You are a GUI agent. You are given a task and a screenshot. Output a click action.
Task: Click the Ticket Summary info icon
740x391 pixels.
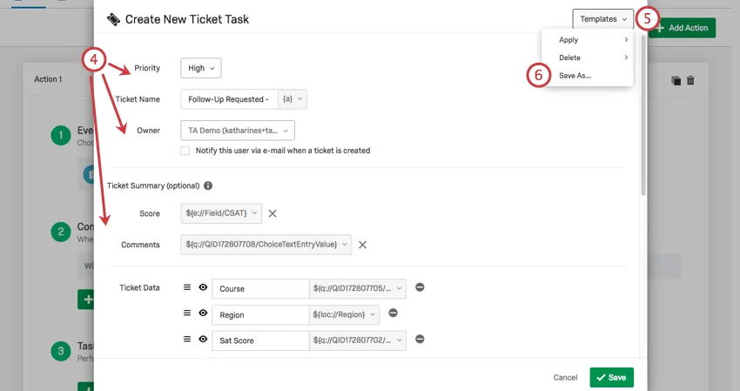point(208,185)
